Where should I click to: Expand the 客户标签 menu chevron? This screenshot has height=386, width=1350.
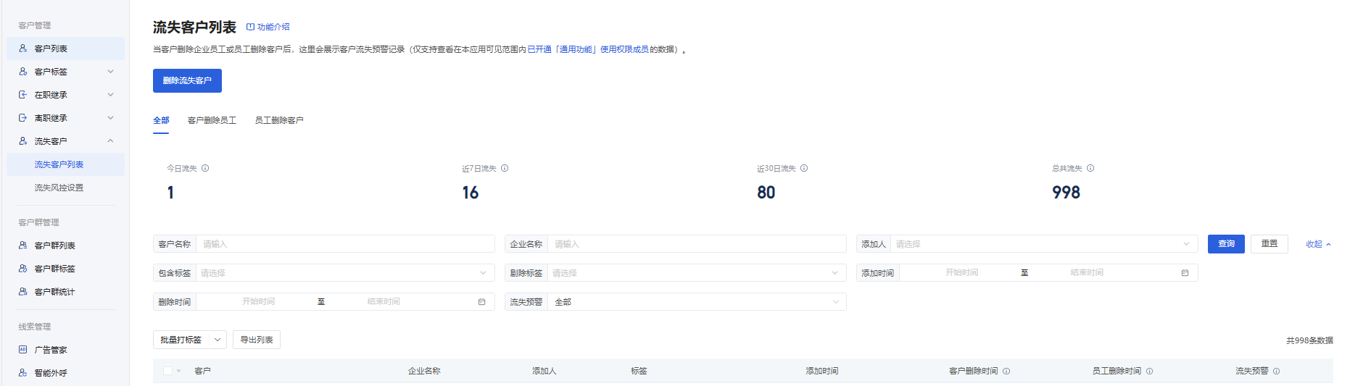[x=110, y=72]
